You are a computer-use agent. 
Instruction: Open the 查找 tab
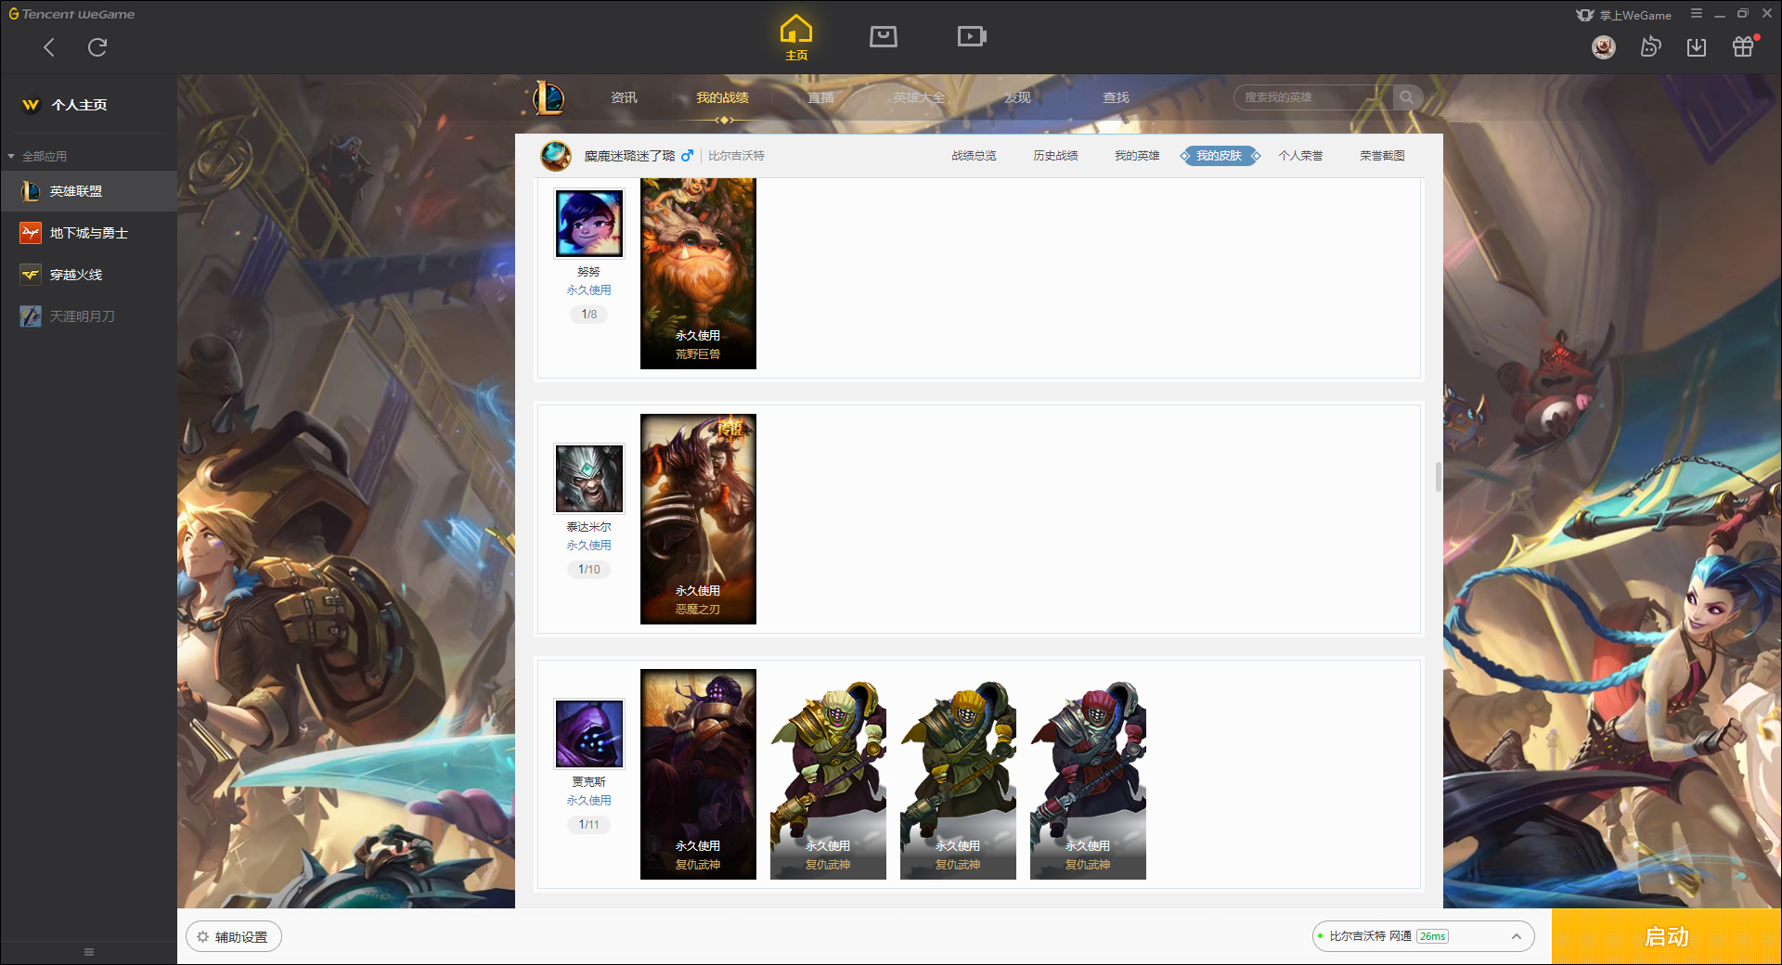click(x=1116, y=97)
